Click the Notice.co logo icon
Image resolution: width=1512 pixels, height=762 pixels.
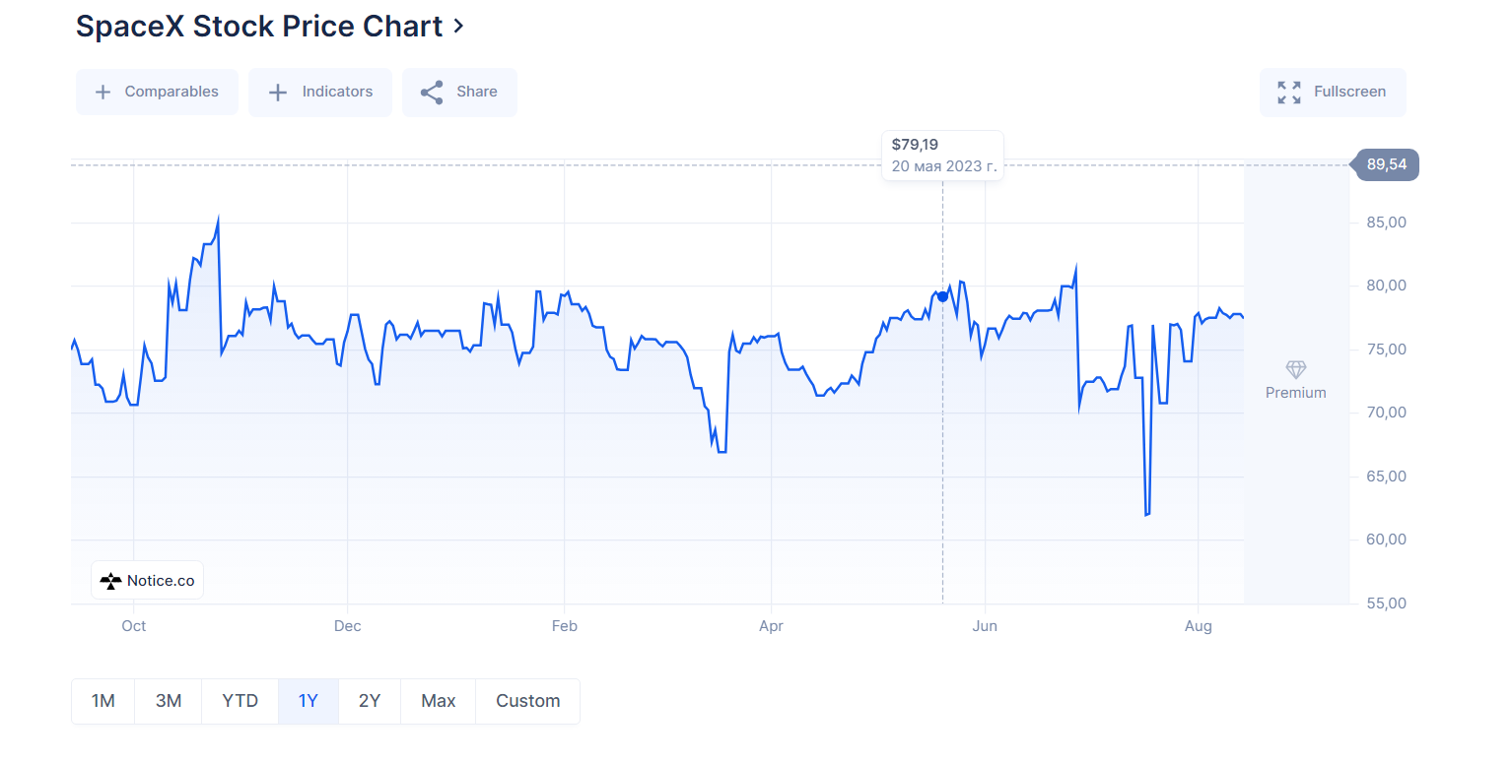111,581
